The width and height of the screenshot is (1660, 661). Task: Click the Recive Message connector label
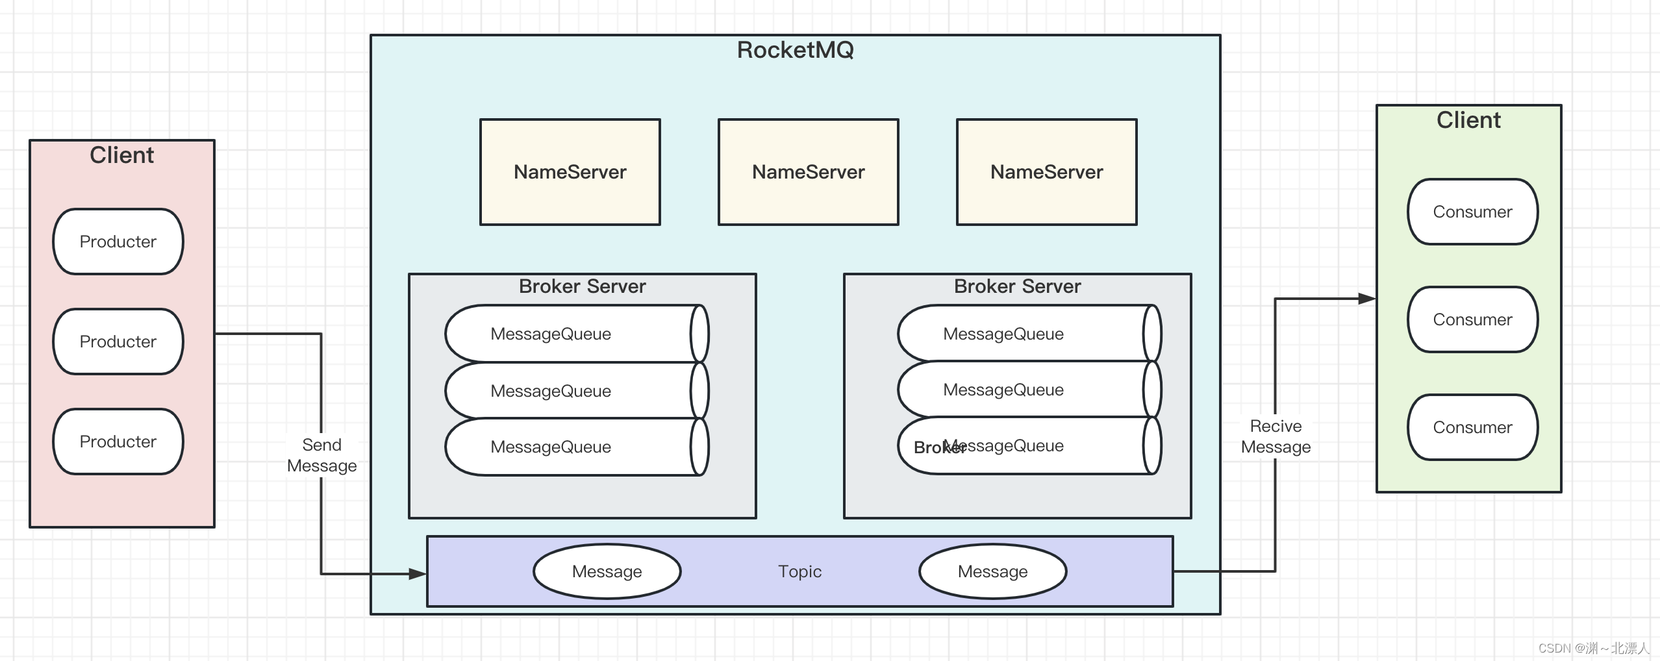tap(1276, 436)
